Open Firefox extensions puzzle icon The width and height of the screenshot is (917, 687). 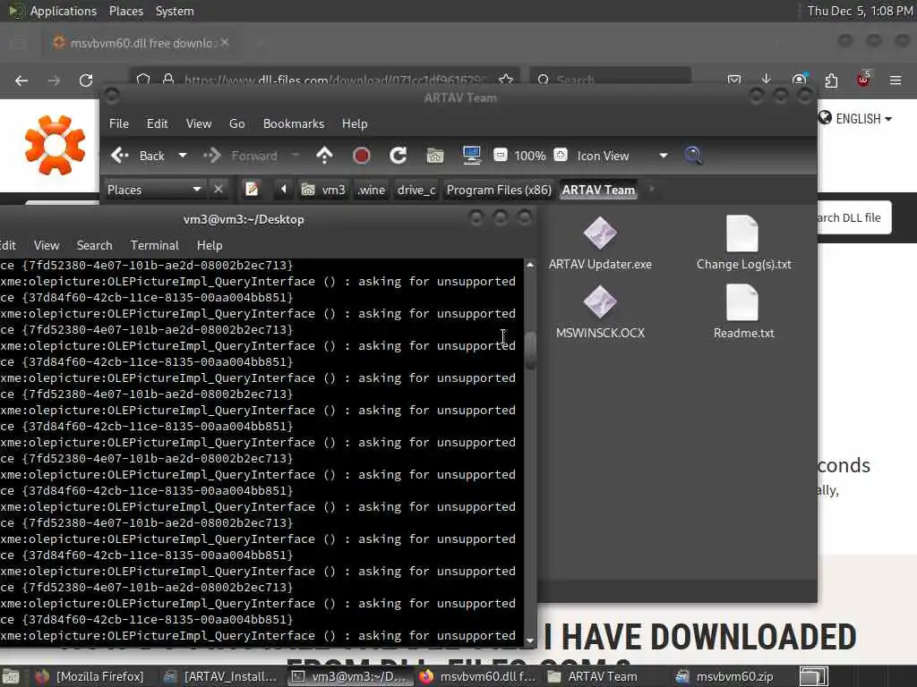[x=831, y=80]
